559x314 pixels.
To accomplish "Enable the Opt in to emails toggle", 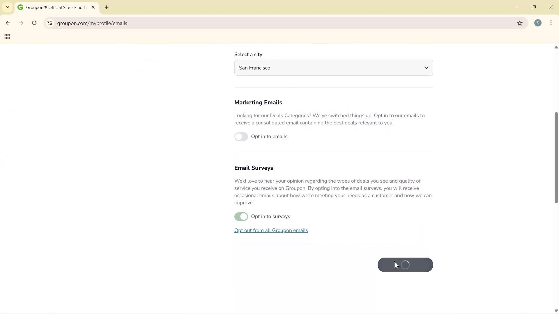I will pos(241,137).
